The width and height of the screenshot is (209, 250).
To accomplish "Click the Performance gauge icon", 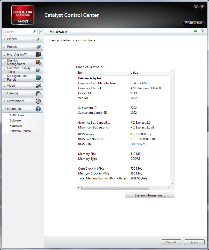I will point(38,101).
